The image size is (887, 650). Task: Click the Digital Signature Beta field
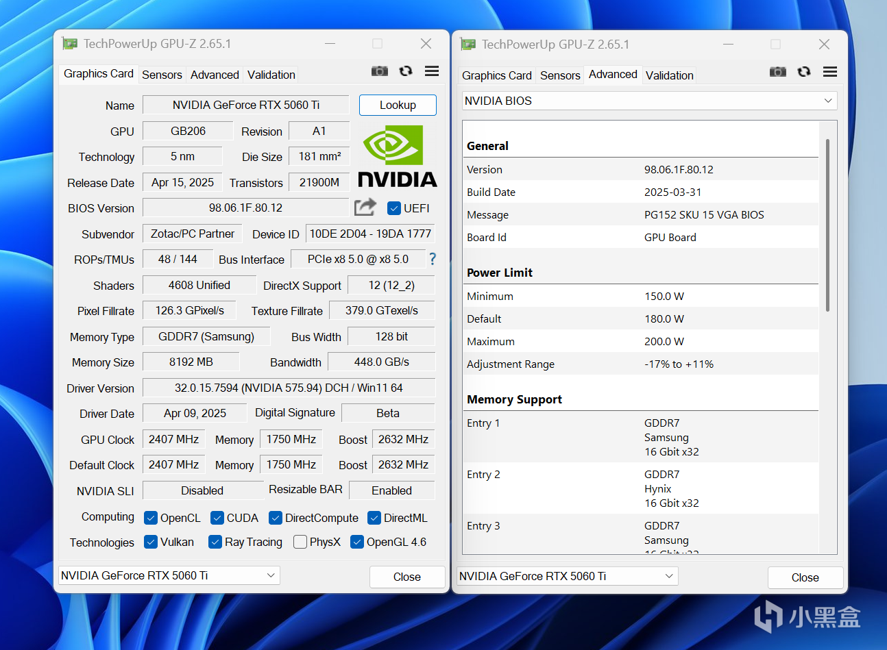click(388, 413)
